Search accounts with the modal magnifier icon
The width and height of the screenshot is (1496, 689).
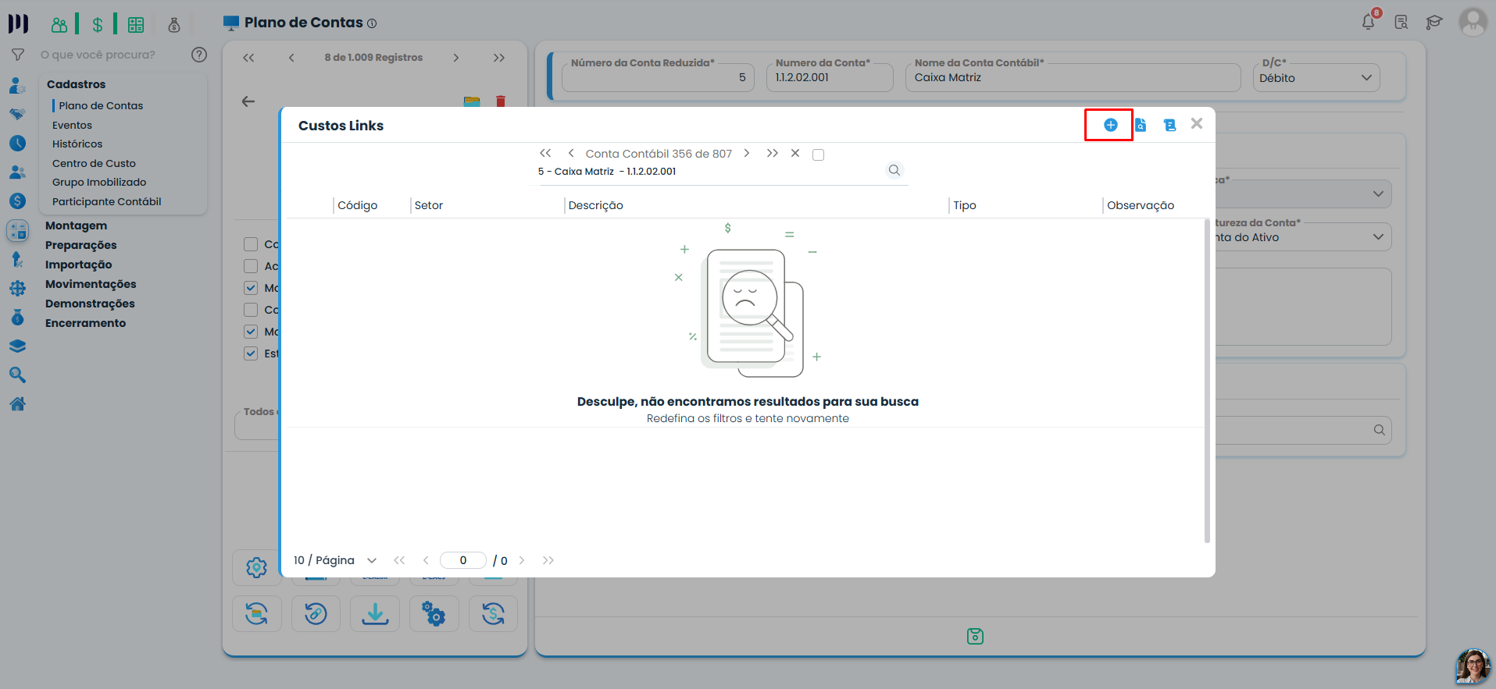pyautogui.click(x=894, y=170)
